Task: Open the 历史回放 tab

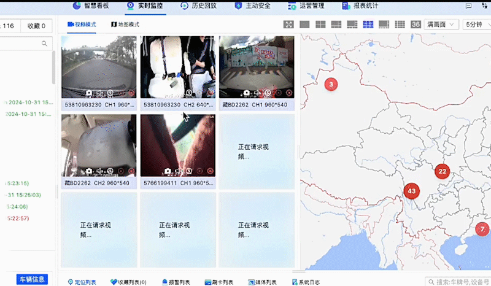Action: (x=199, y=6)
